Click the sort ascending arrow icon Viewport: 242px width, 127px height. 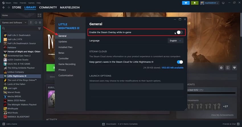click(x=31, y=23)
